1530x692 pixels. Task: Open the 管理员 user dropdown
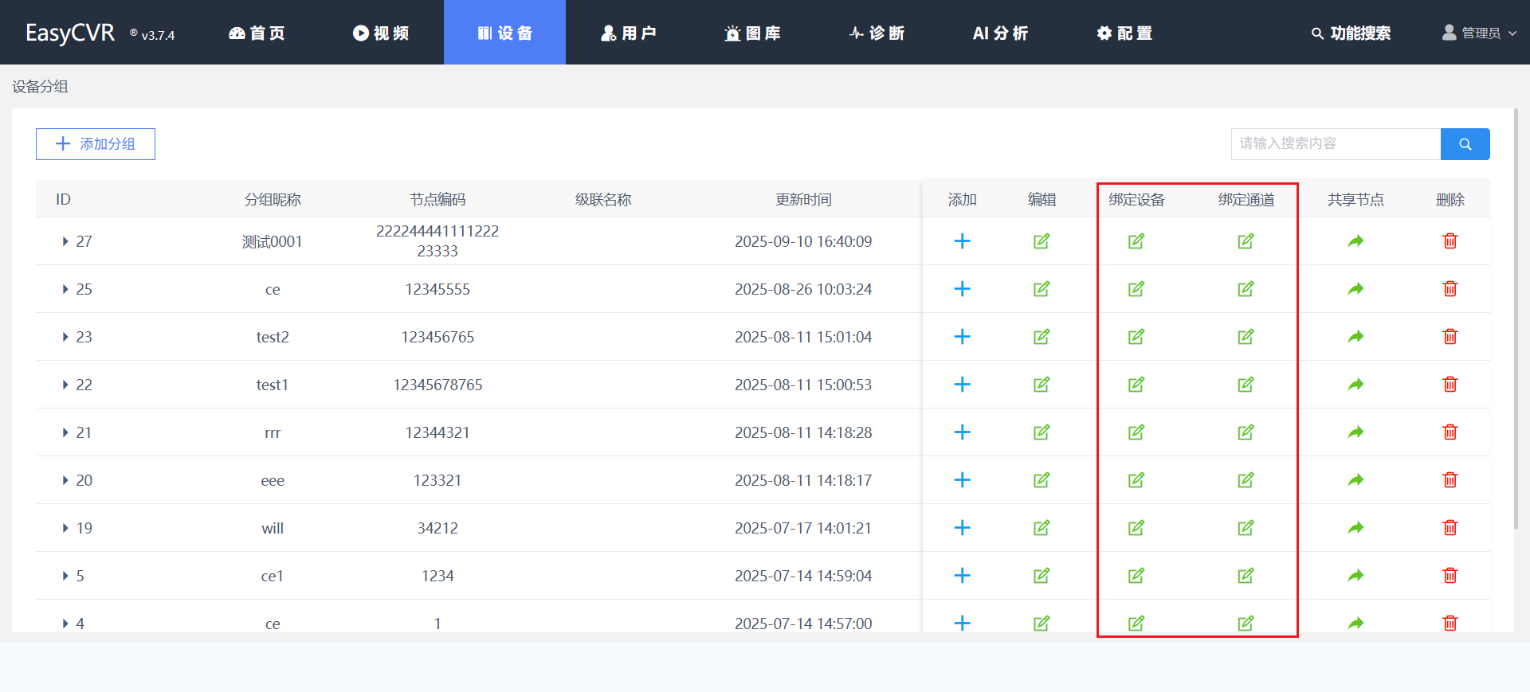pyautogui.click(x=1480, y=33)
